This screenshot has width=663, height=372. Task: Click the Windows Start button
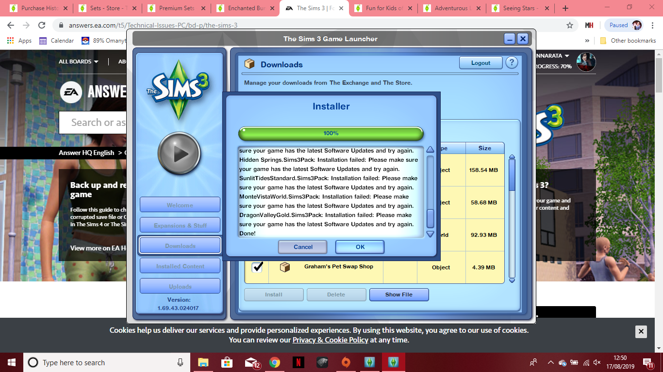click(11, 362)
